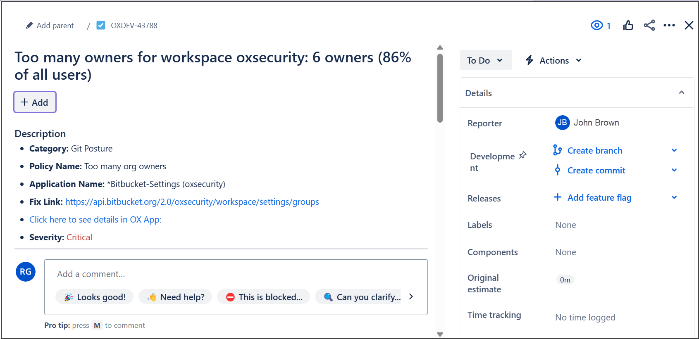
Task: Open the three-dot more actions menu
Action: tap(669, 26)
